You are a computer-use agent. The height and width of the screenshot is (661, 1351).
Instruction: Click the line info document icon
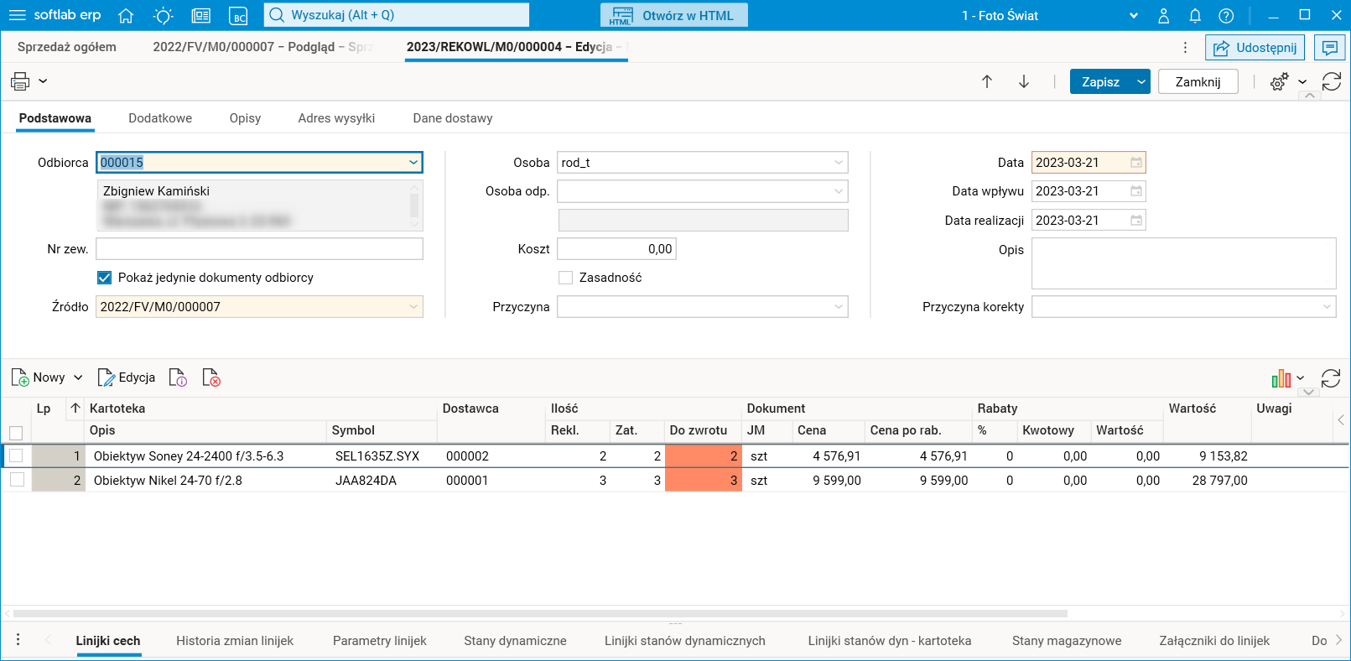coord(178,377)
